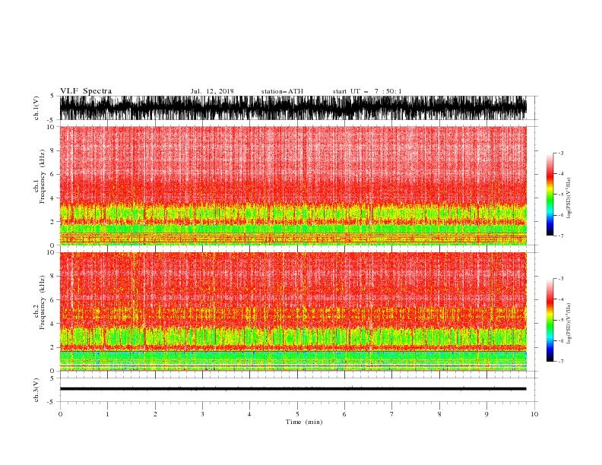Click the "5" tick on ch.1(V) axis
Viewport: 602px width, 465px height.
coord(52,96)
